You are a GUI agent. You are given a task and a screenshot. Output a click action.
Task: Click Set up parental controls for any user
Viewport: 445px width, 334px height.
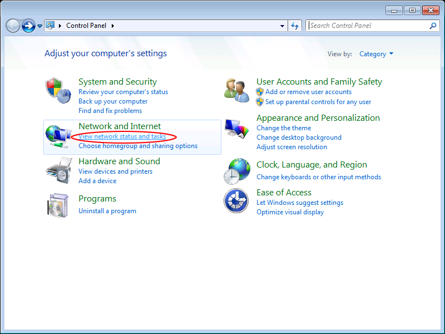point(318,102)
